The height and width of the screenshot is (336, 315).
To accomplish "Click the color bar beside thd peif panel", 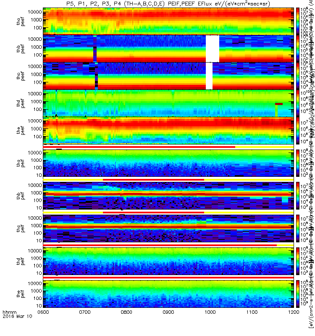I will pos(298,261).
